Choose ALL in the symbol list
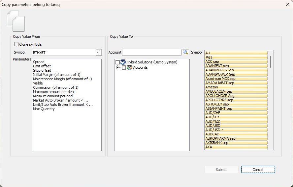This screenshot has height=187, width=293. tap(208, 53)
